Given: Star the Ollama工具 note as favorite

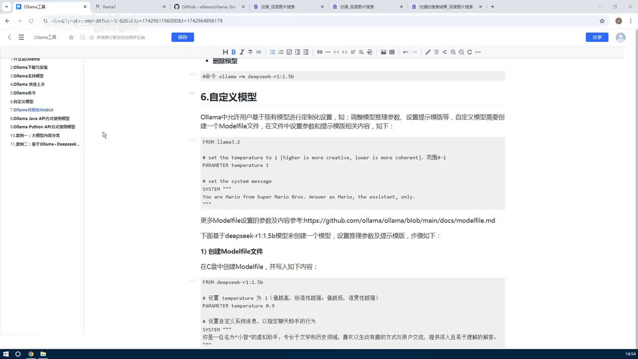Looking at the screenshot, I should pyautogui.click(x=71, y=37).
